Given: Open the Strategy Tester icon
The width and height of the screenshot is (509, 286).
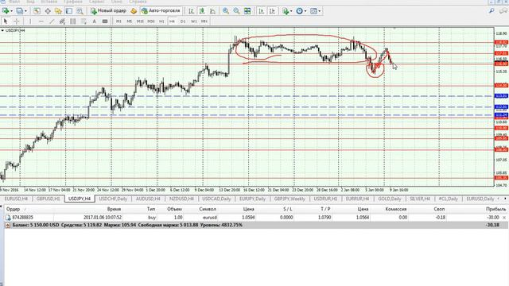Looking at the screenshot, I should pyautogui.click(x=80, y=11).
